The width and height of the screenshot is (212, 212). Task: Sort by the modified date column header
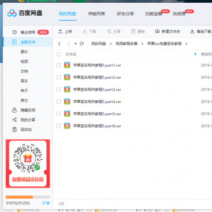click(x=206, y=54)
